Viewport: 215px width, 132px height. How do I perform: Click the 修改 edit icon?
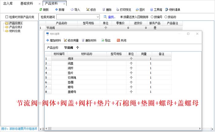88,10
